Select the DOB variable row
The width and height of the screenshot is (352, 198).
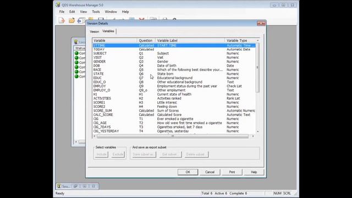click(x=174, y=66)
